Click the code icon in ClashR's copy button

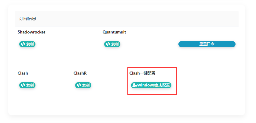(79, 85)
